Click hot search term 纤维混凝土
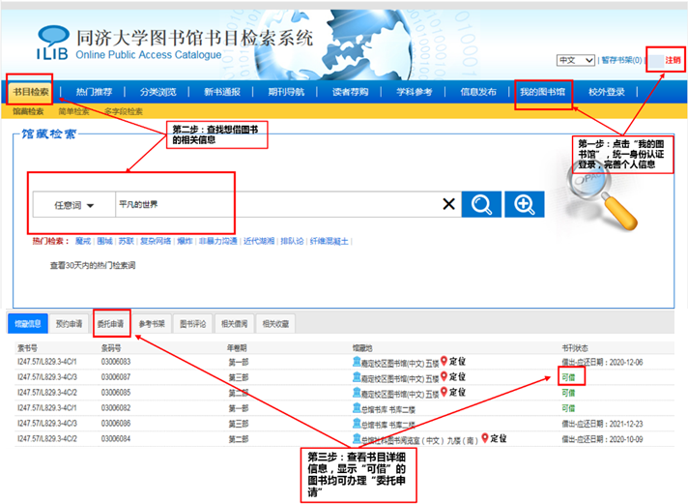Viewport: 688px width, 504px height. tap(330, 241)
